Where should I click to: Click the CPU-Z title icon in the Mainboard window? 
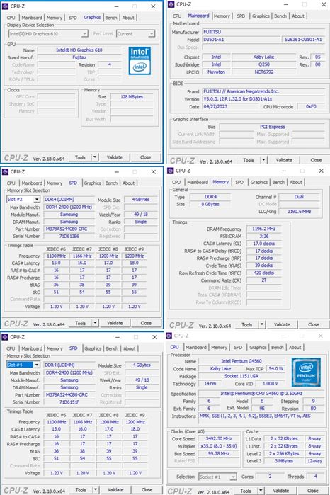(171, 4)
